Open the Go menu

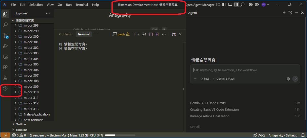coord(60,5)
